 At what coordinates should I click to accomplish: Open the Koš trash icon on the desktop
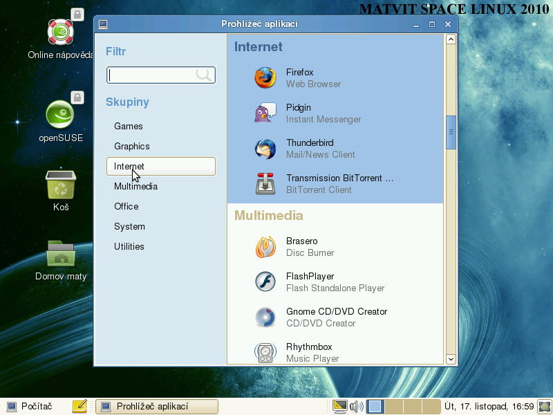tap(61, 186)
